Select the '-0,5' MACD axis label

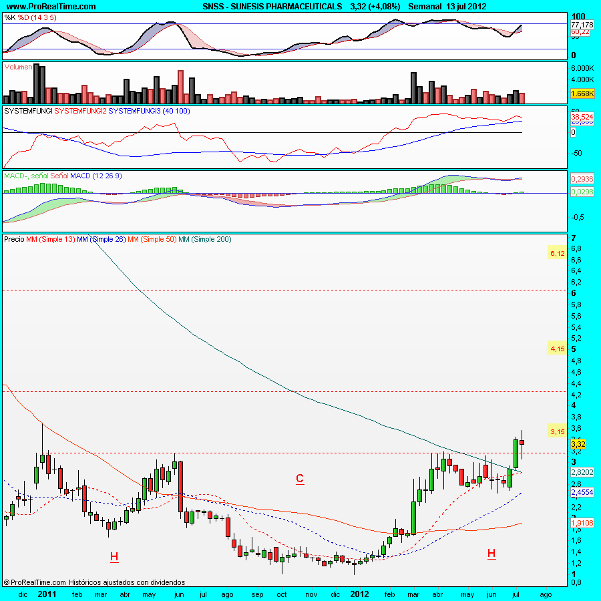tap(578, 217)
